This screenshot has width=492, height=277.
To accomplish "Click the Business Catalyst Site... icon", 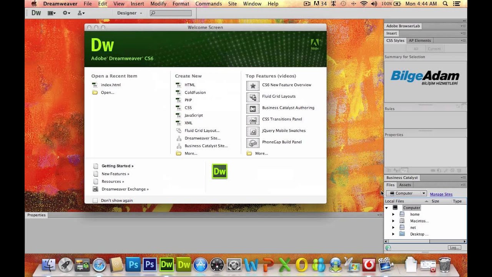I will click(178, 146).
